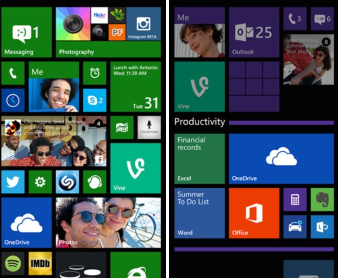Open the IMDb tile
The height and width of the screenshot is (278, 338).
[40, 264]
